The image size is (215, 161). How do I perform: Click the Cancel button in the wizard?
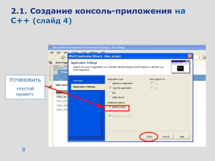click(x=166, y=137)
